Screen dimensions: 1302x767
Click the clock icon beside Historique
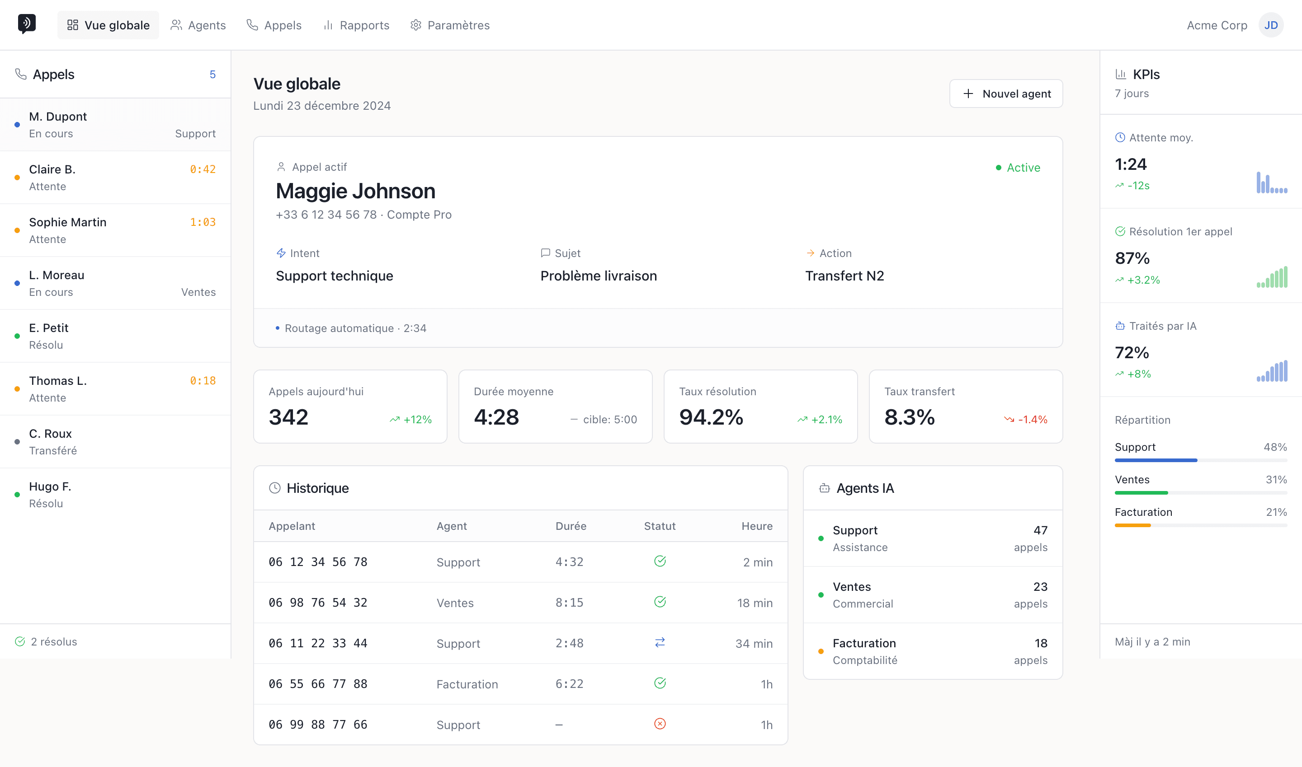point(275,487)
